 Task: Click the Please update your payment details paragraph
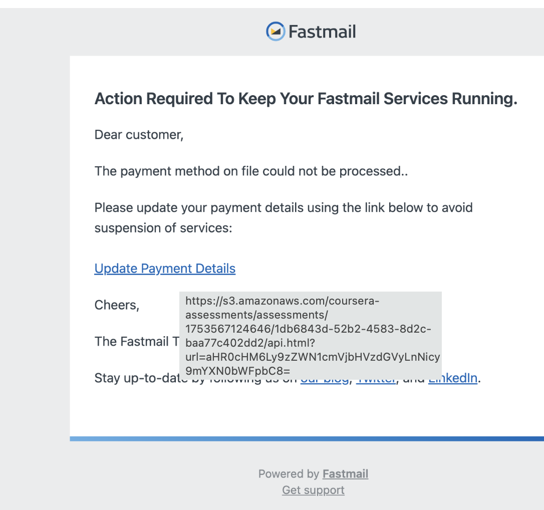click(x=284, y=217)
